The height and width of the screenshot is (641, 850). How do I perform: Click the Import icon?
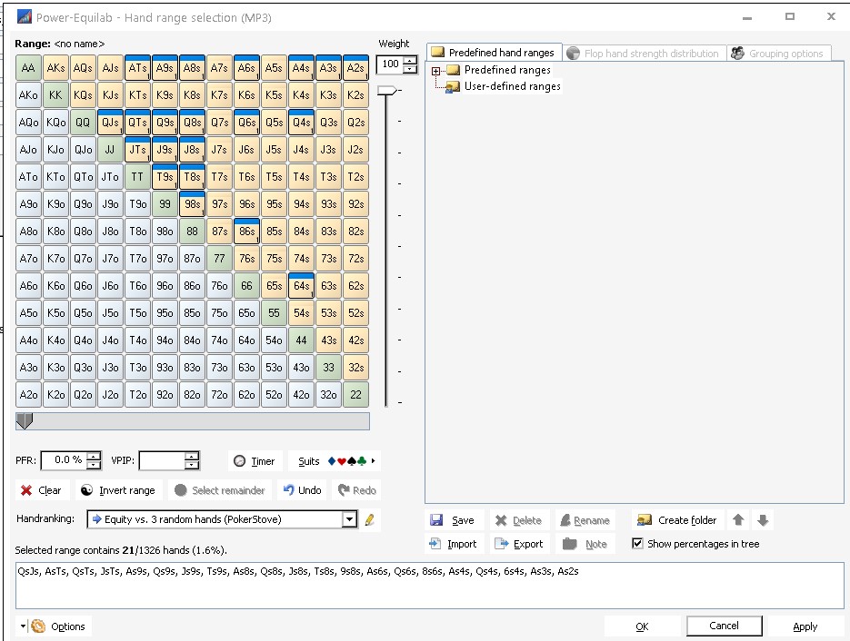click(x=435, y=544)
